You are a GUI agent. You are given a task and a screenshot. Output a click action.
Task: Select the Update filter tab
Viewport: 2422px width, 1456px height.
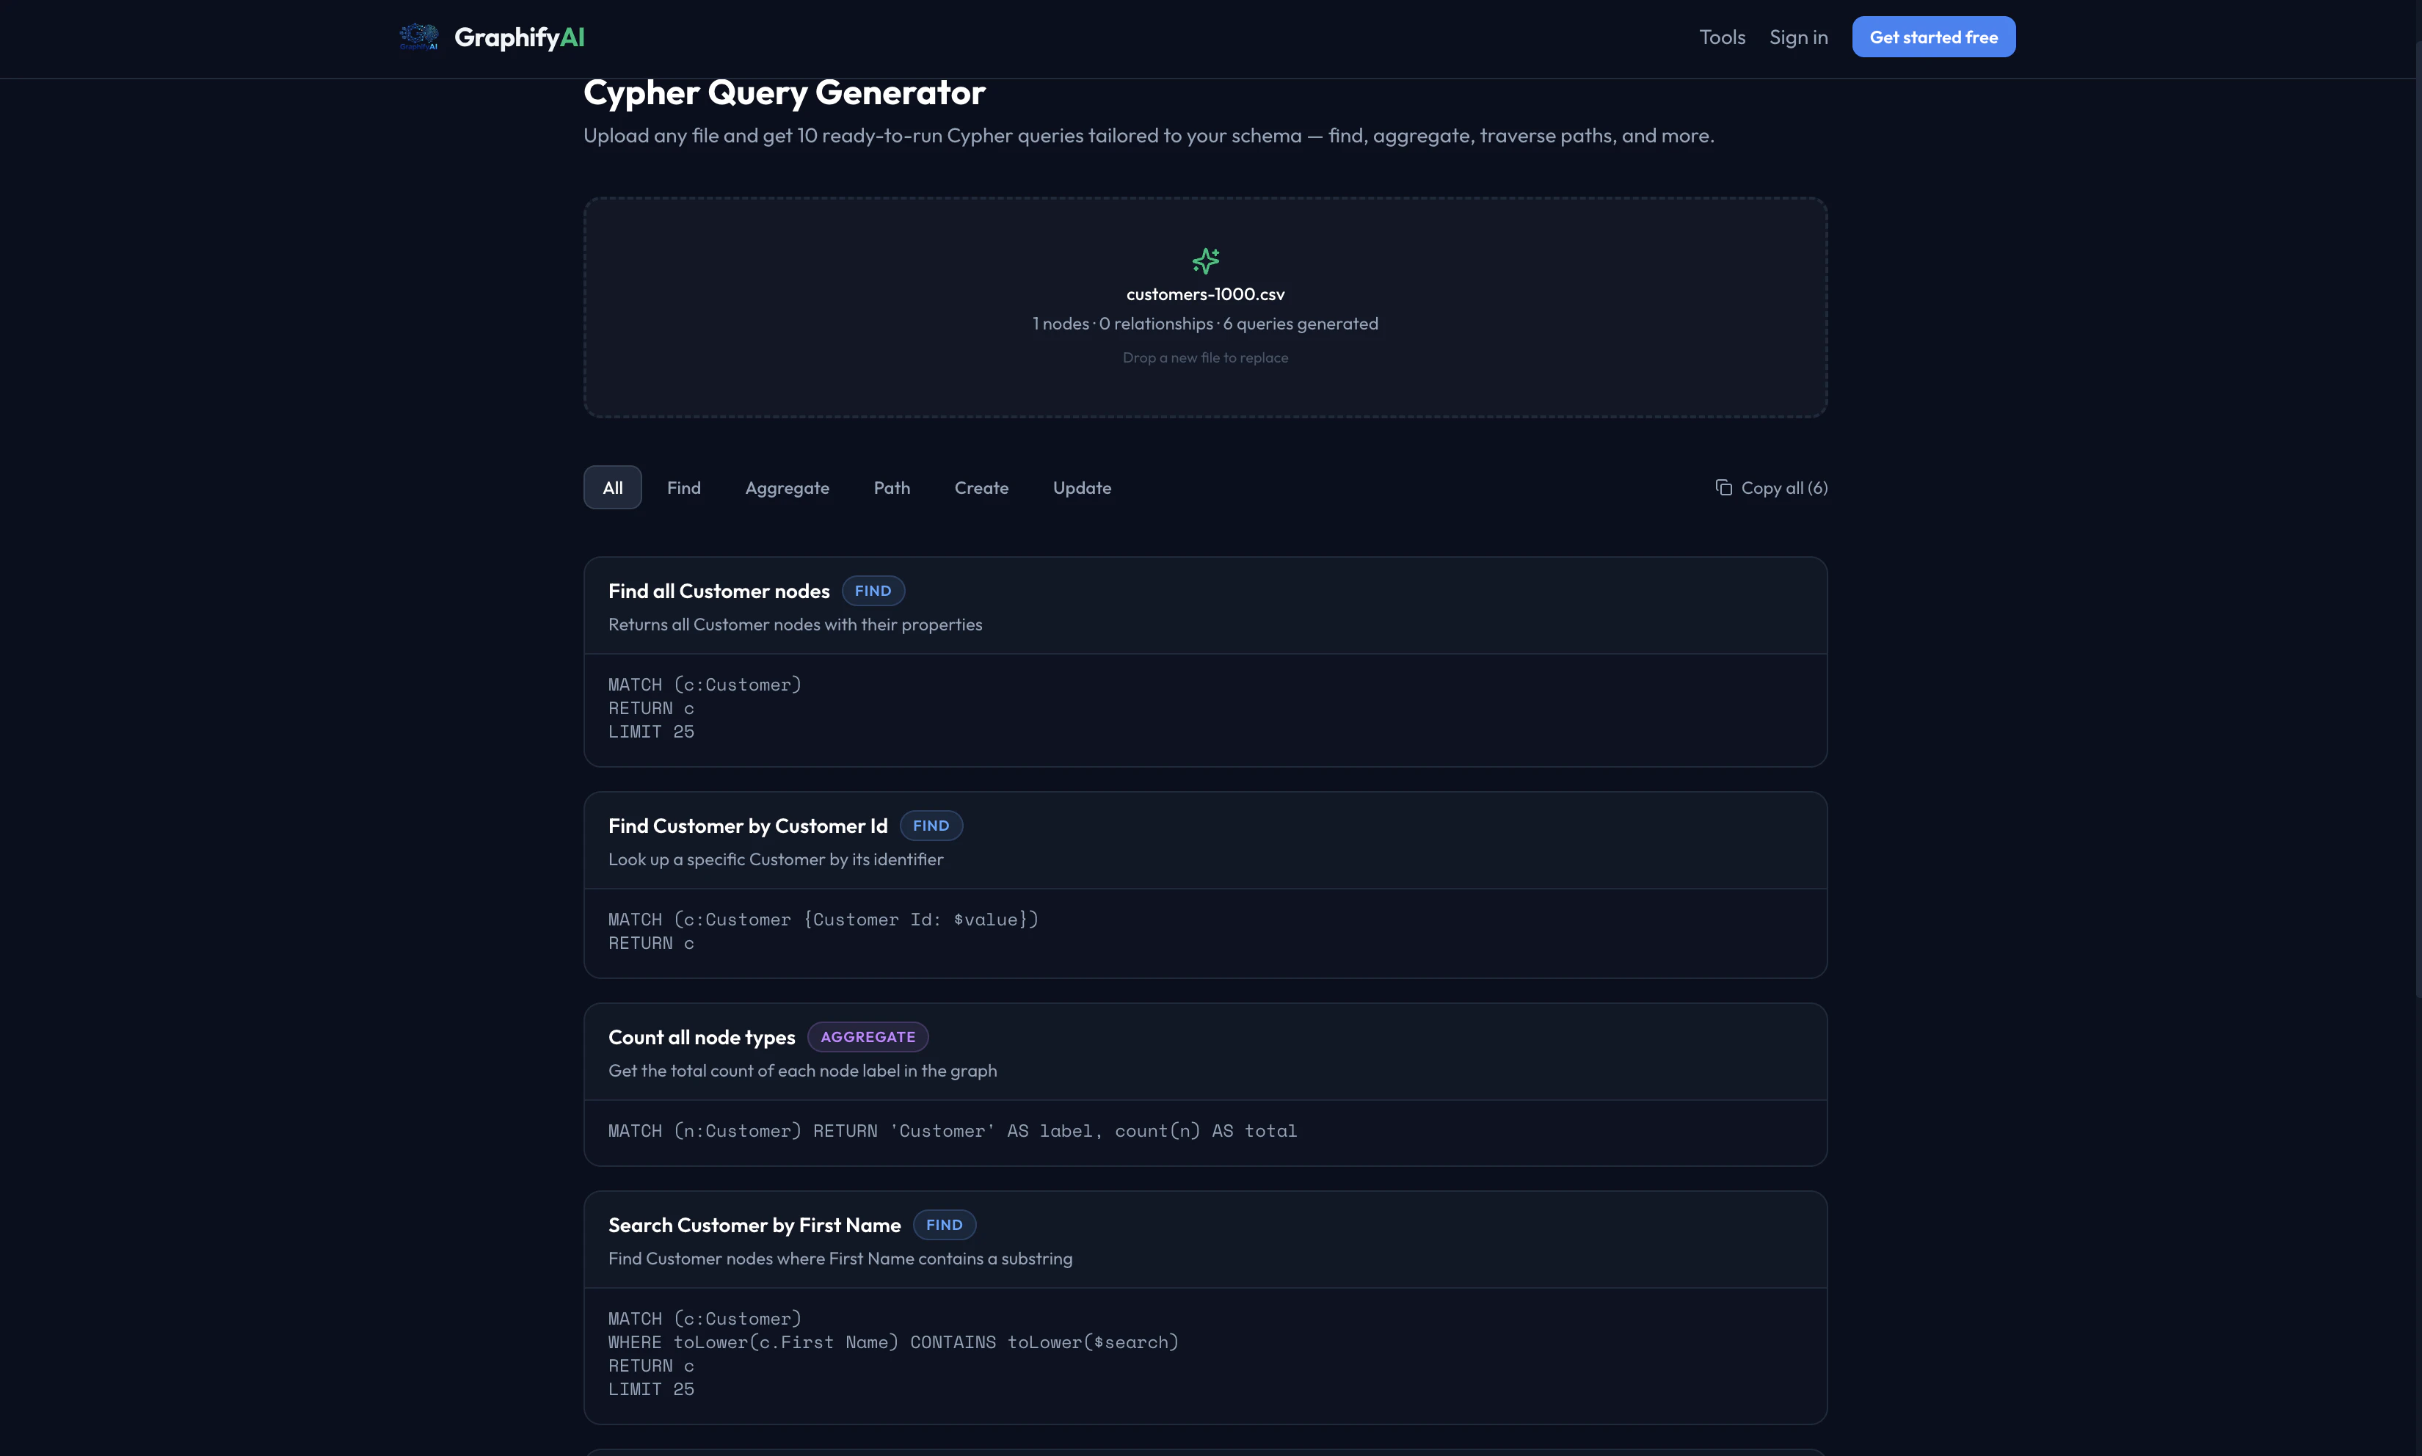[1081, 487]
